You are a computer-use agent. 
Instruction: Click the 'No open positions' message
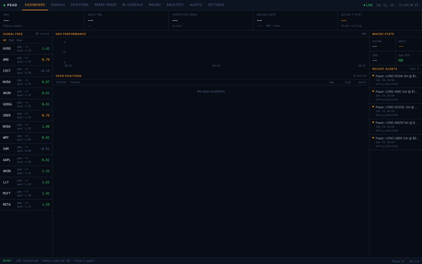[x=211, y=91]
